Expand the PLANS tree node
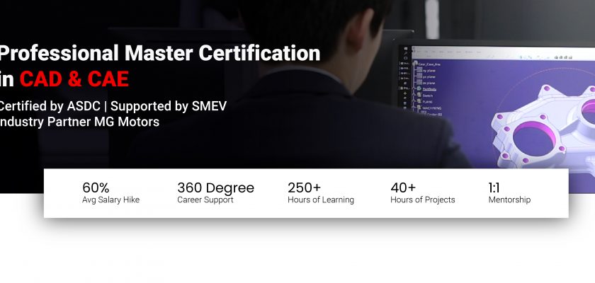595x283 pixels. [414, 102]
